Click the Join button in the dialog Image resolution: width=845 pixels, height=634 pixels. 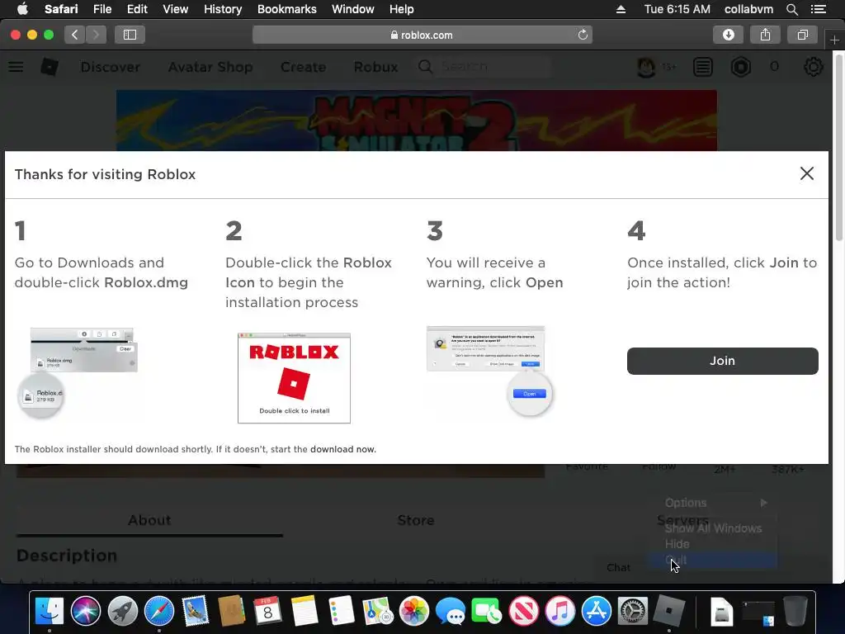[x=722, y=361]
